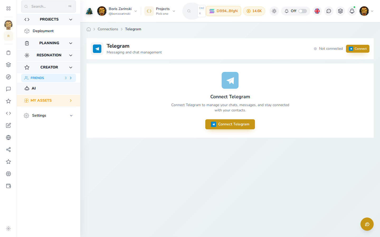This screenshot has height=237, width=380.
Task: Open the clipboard icon in the left rail
Action: point(8,53)
